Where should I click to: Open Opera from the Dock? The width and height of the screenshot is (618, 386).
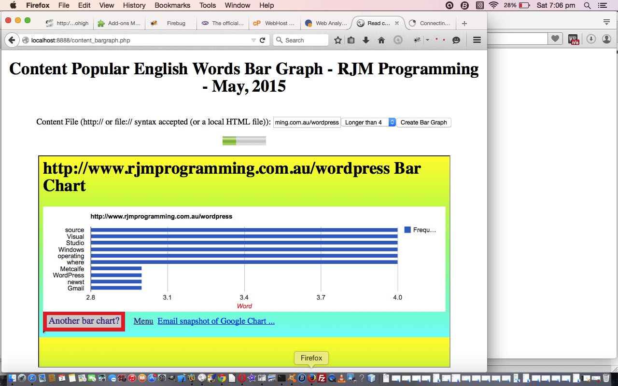point(242,378)
